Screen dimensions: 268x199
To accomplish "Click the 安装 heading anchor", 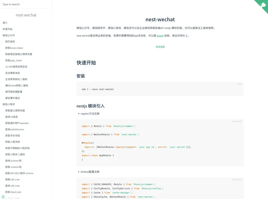I will [x=81, y=76].
